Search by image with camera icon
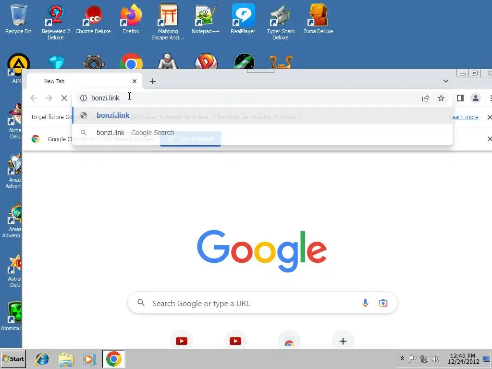The image size is (492, 369). point(383,303)
